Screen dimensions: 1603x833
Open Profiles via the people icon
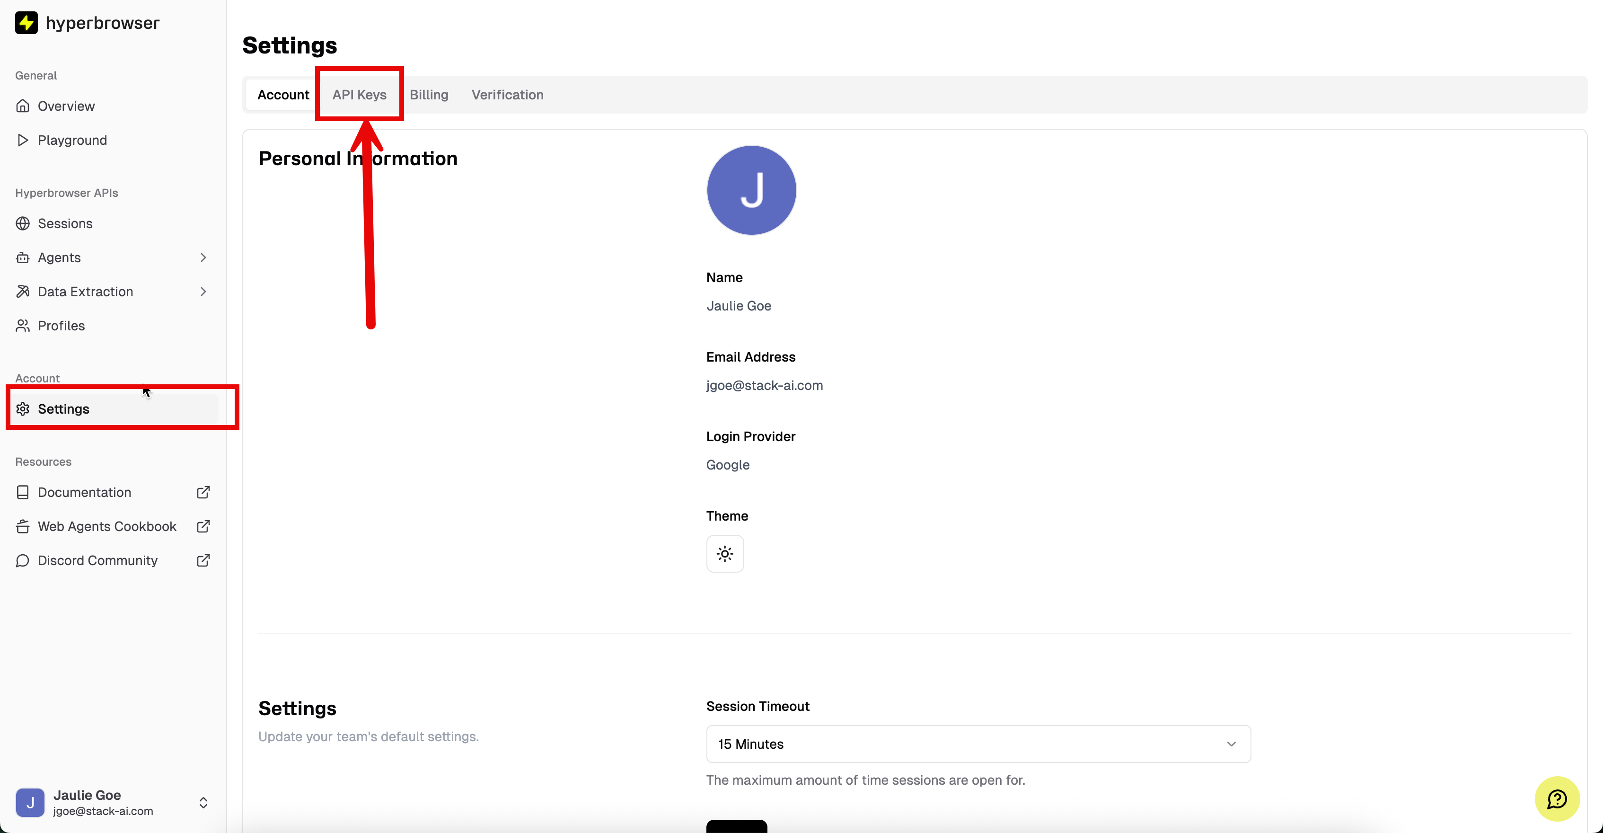[x=23, y=326]
